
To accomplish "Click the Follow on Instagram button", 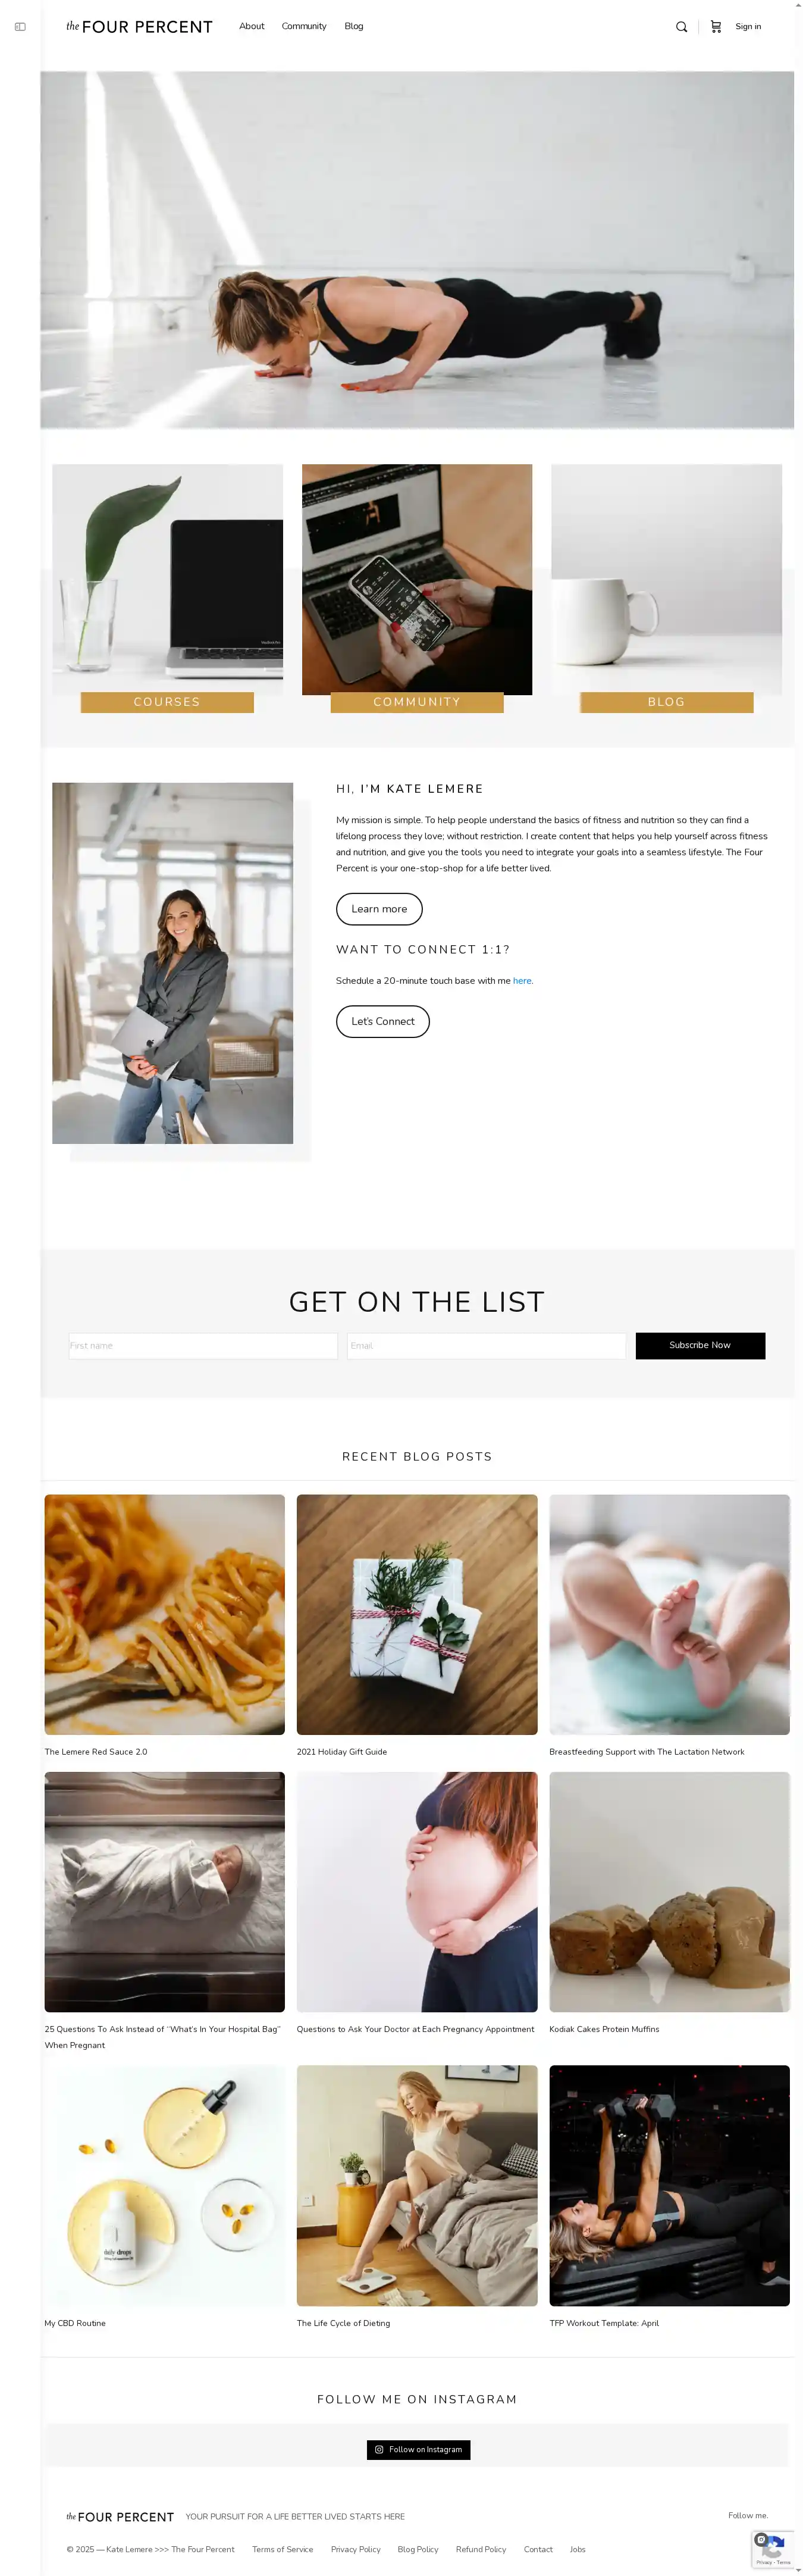I will click(418, 2449).
